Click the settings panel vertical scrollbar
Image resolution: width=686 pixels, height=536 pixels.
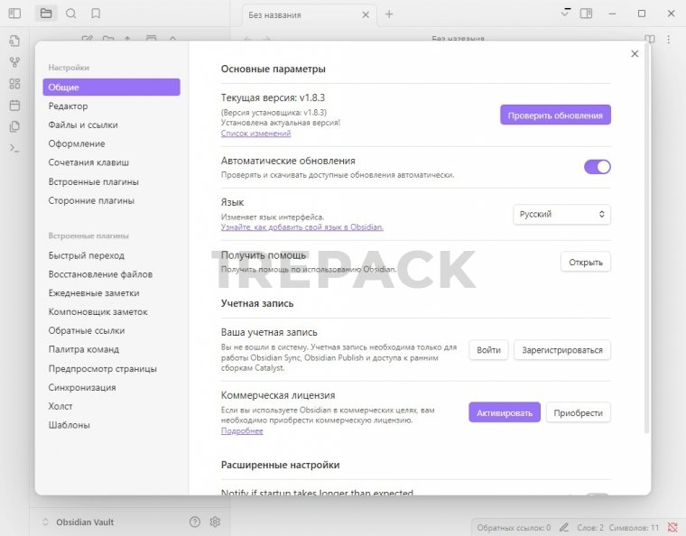pyautogui.click(x=645, y=271)
